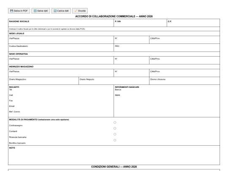Focus the N° field under Indirizzo Magazzino
This screenshot has width=228, height=171.
tap(131, 73)
